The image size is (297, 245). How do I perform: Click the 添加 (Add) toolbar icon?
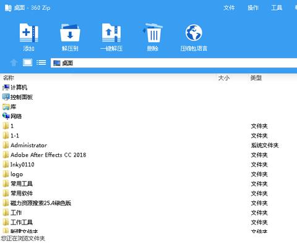[x=29, y=33]
